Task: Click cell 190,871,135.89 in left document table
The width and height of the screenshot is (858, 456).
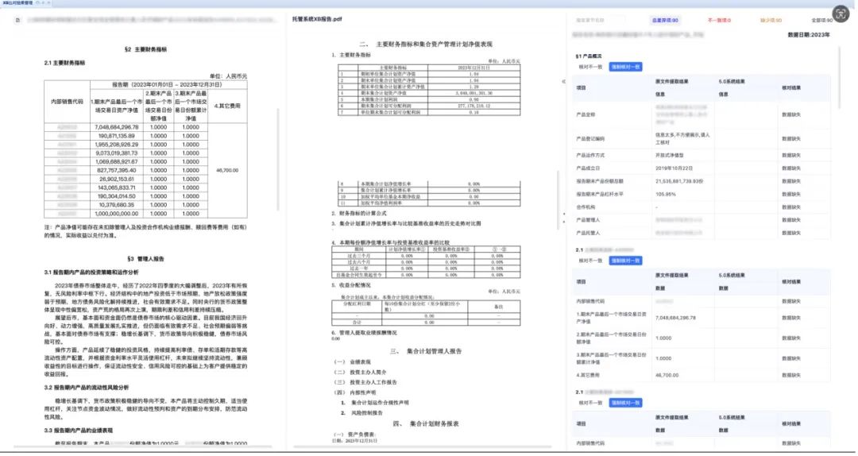Action: pos(117,136)
